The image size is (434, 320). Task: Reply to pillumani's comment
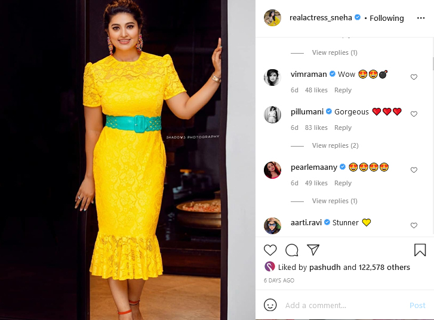click(343, 128)
